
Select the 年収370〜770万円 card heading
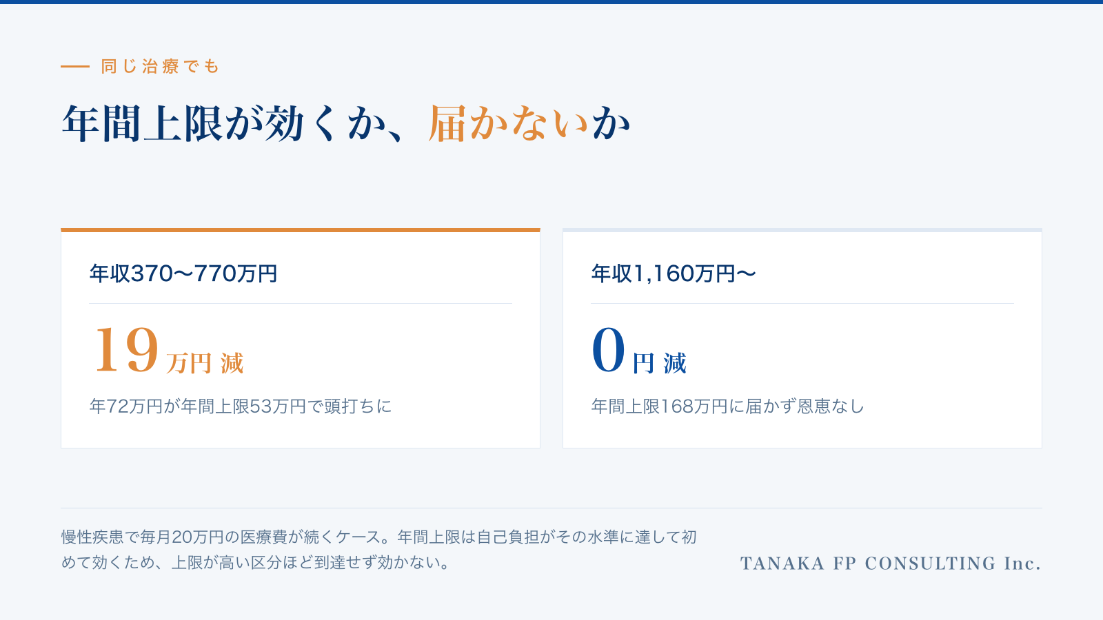183,273
